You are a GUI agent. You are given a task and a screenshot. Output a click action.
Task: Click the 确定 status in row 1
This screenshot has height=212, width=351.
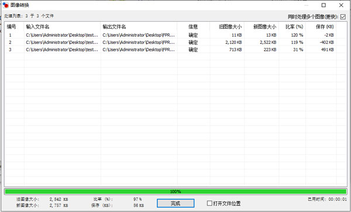pos(193,35)
